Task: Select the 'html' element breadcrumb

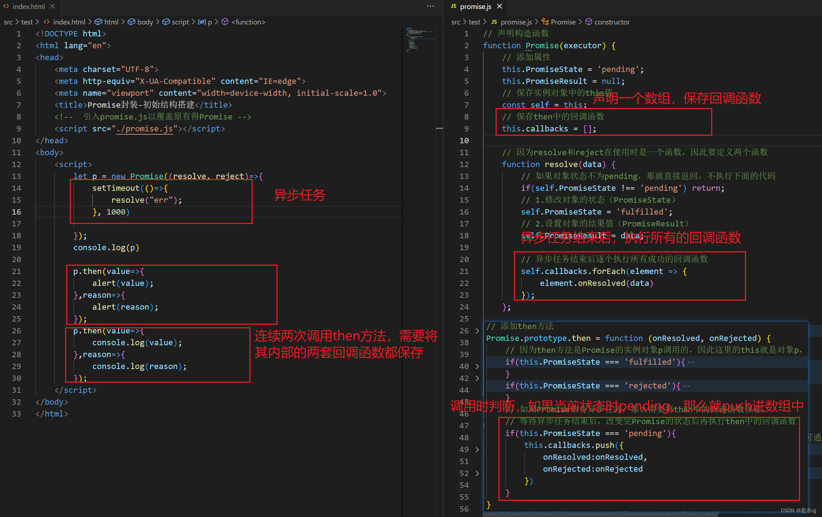Action: tap(111, 22)
